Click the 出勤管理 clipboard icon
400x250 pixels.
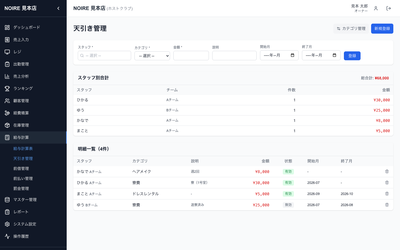pos(7,64)
